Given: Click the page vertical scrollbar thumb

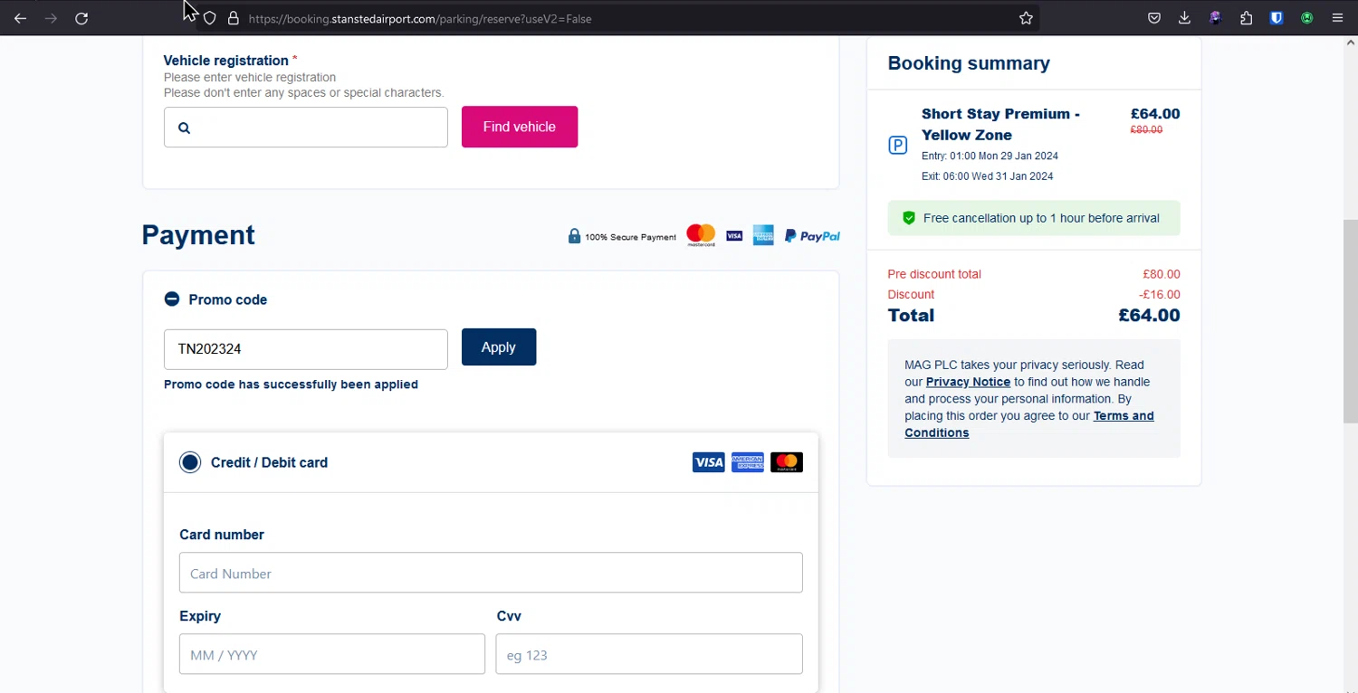Looking at the screenshot, I should (x=1350, y=321).
